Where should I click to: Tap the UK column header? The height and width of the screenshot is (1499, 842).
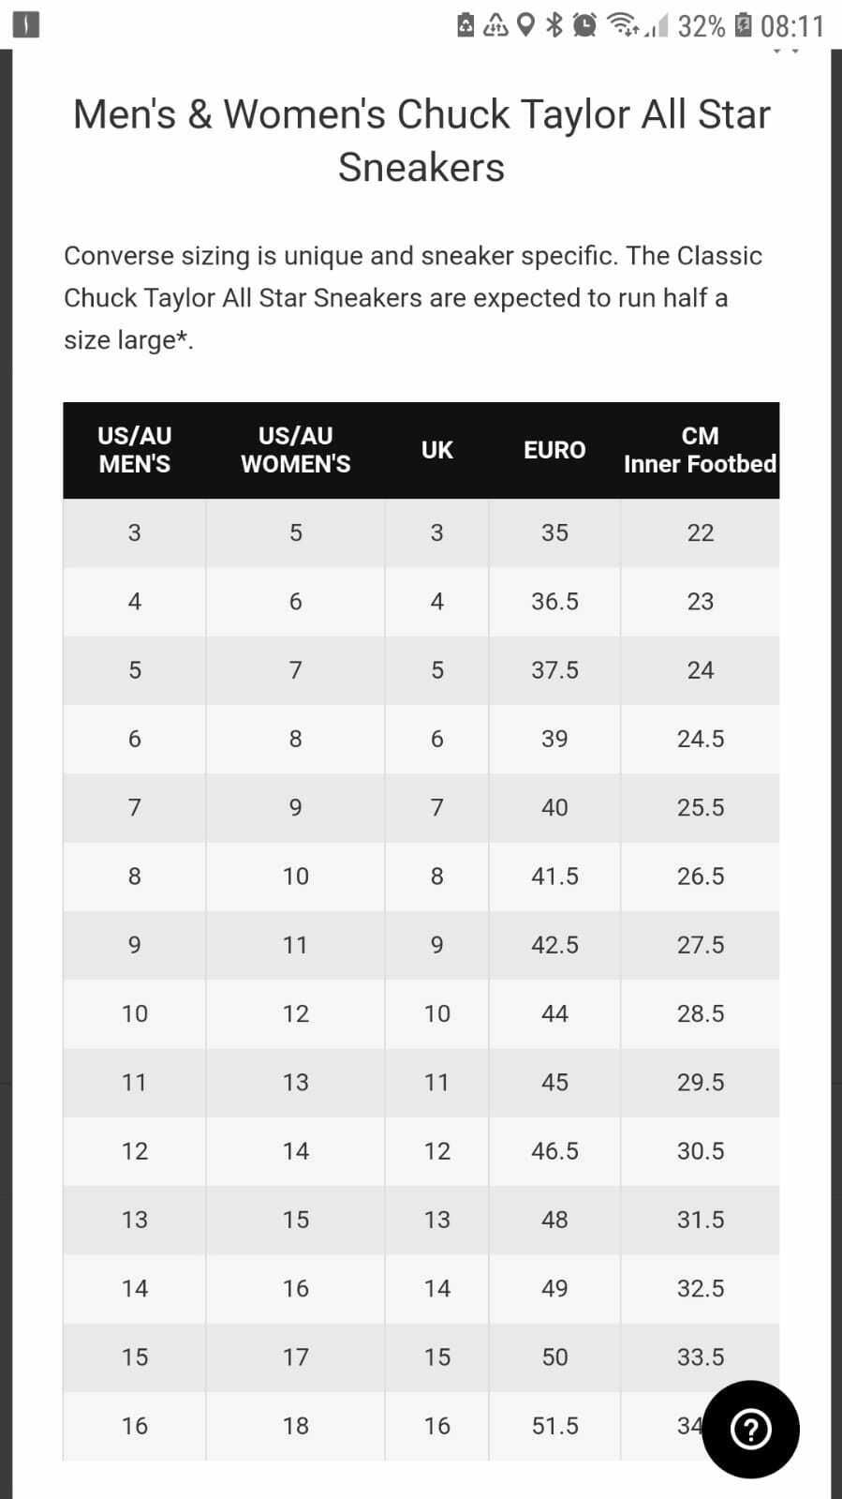[436, 450]
